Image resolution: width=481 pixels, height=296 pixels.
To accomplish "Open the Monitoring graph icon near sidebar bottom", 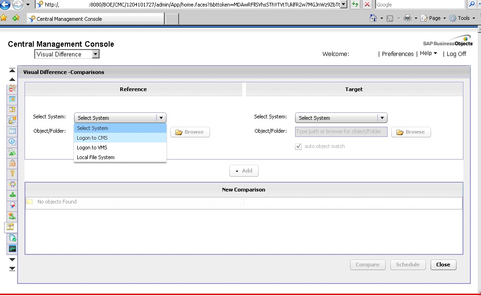I will pos(12,248).
